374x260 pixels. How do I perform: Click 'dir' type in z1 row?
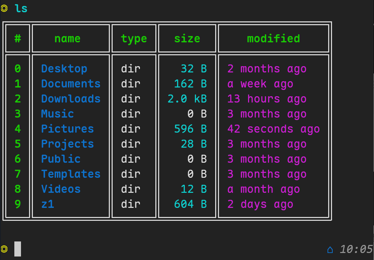click(130, 204)
